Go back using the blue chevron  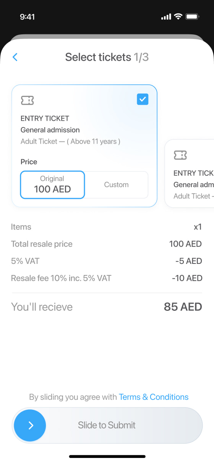15,57
